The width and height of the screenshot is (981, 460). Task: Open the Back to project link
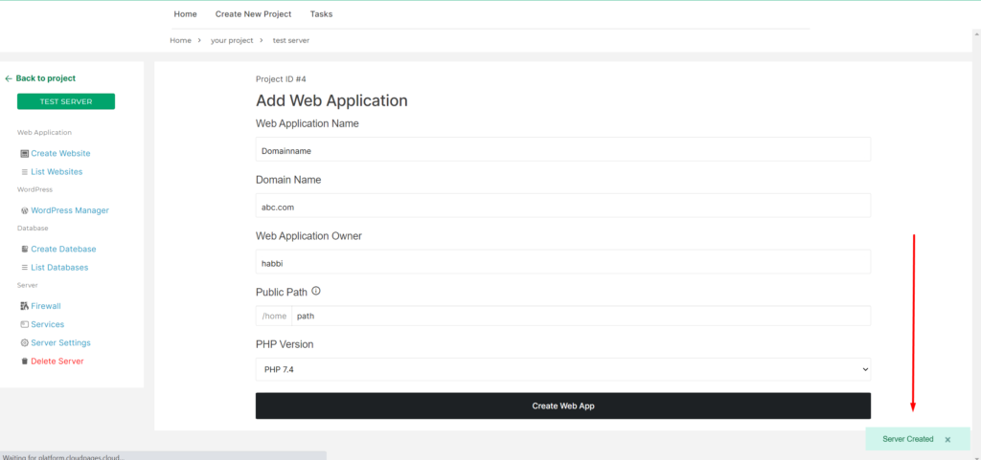46,78
